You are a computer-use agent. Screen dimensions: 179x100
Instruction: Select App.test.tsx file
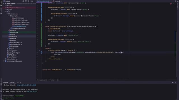(14, 32)
